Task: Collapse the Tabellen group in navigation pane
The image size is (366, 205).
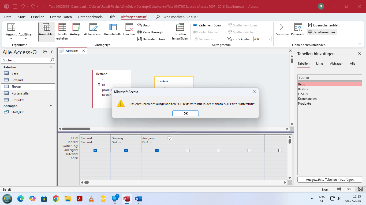Action: point(51,67)
